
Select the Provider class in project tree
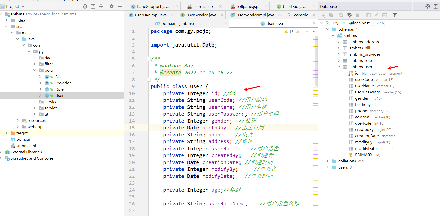(x=63, y=83)
